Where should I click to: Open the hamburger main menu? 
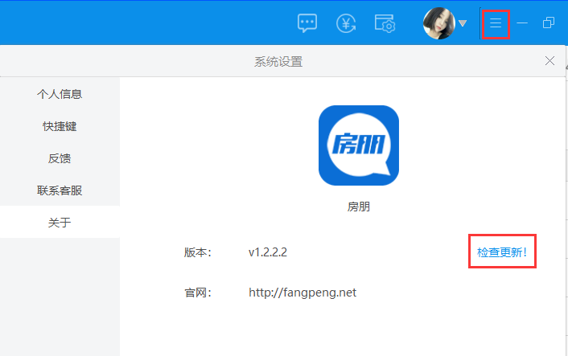pos(496,23)
